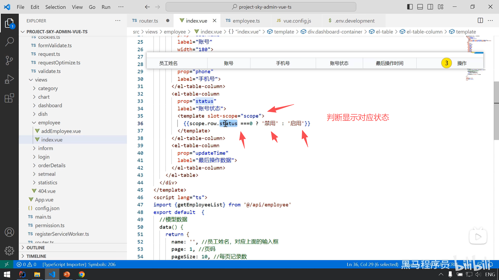Open the Search view in activity bar

(9, 41)
